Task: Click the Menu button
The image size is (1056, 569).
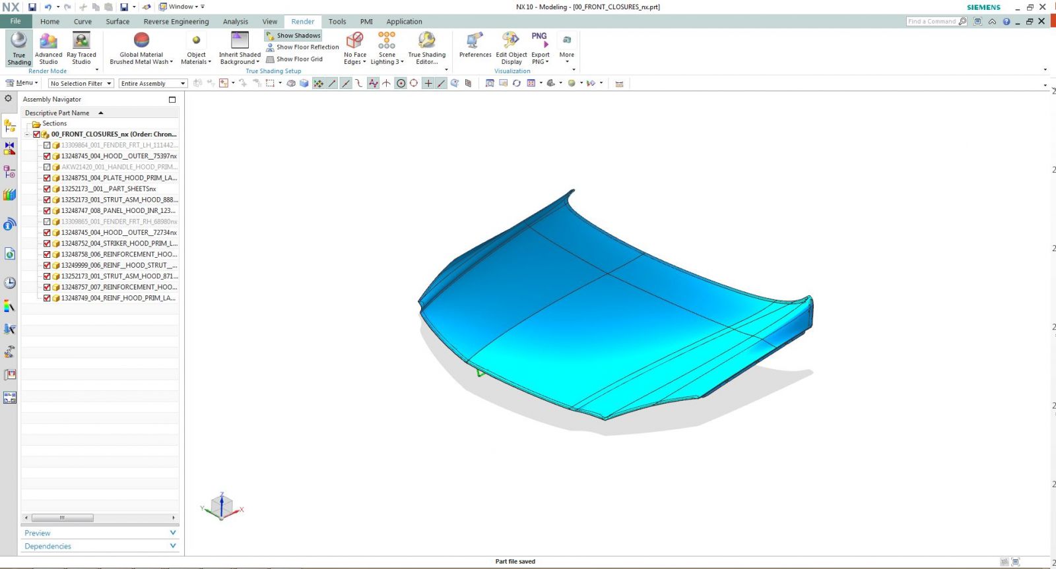Action: [x=22, y=83]
